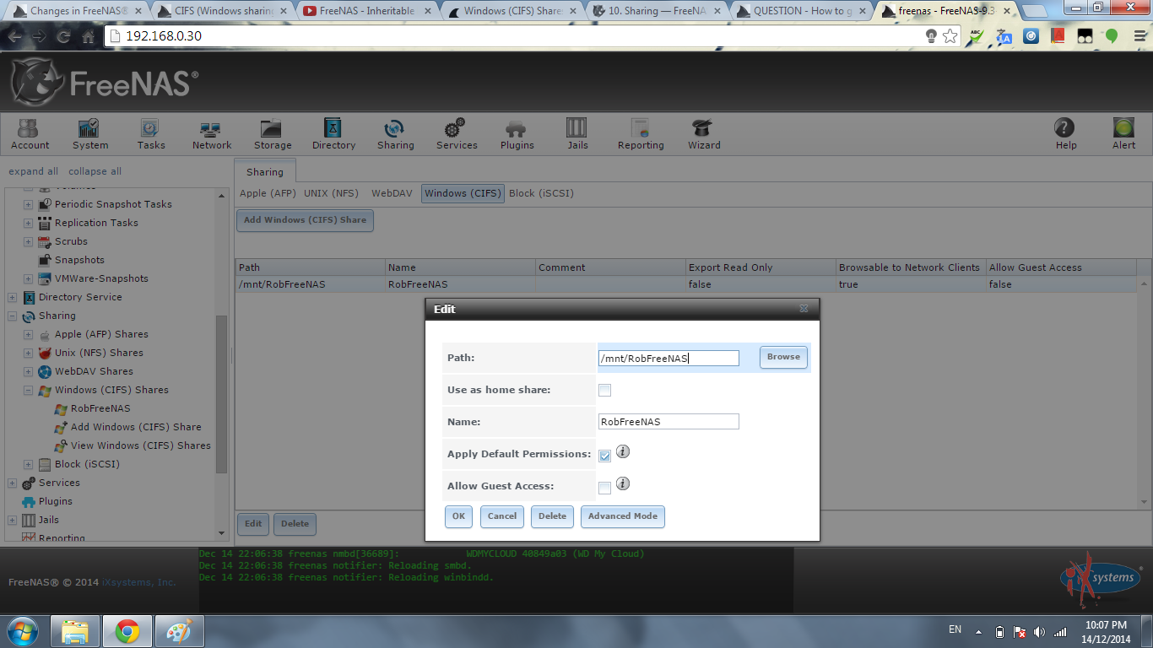Screen dimensions: 1153x648
Task: Expand Directory Service tree node
Action: pyautogui.click(x=12, y=297)
